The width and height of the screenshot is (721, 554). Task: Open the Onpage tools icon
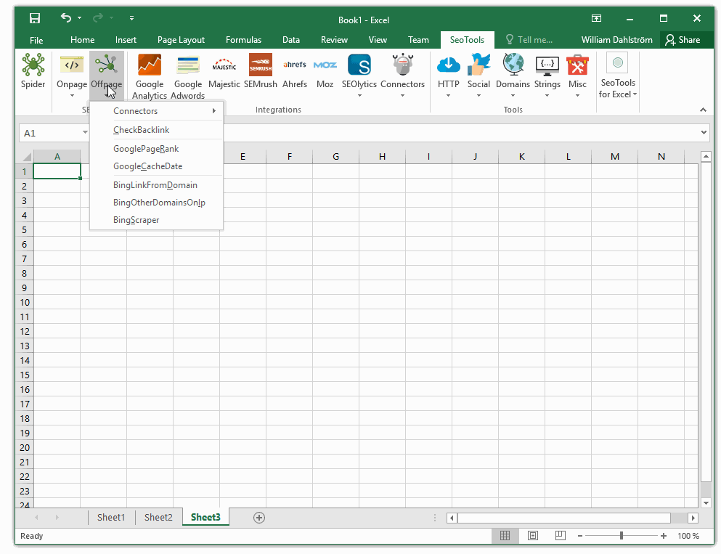pyautogui.click(x=72, y=65)
